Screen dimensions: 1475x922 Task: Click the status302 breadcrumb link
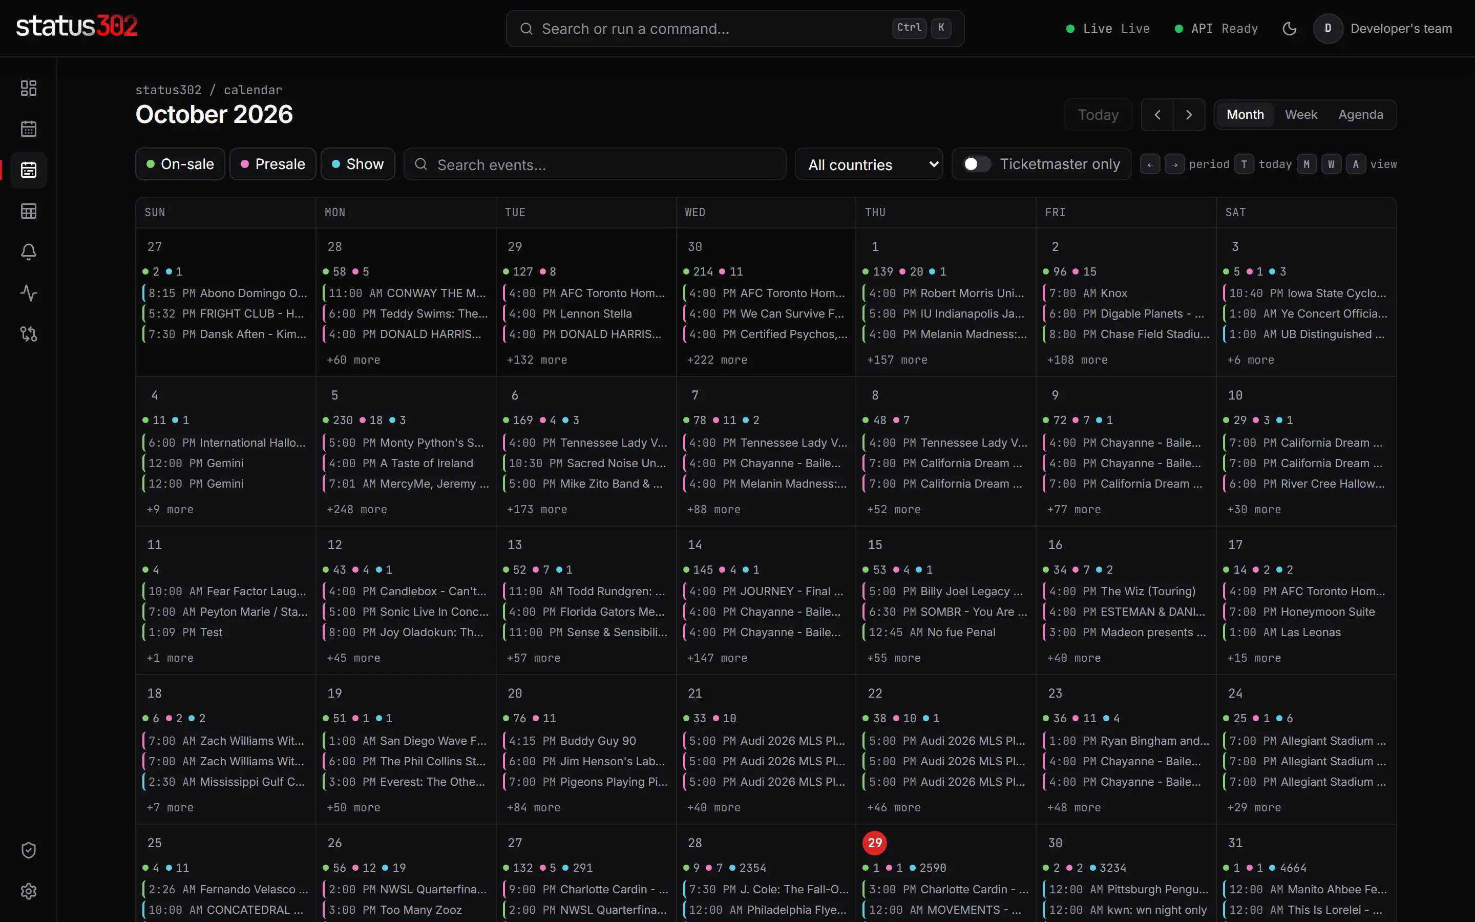(x=168, y=90)
